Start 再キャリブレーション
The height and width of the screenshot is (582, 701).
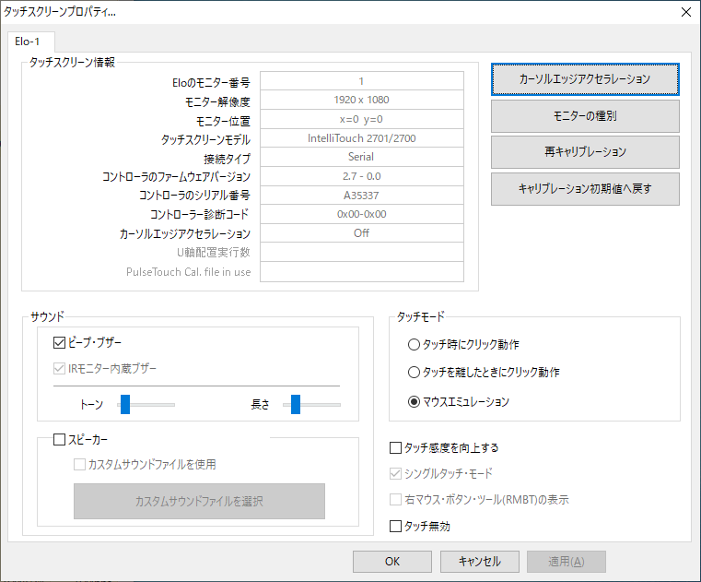pyautogui.click(x=585, y=152)
